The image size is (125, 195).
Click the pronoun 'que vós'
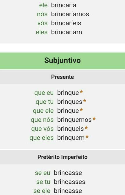coord(43,129)
